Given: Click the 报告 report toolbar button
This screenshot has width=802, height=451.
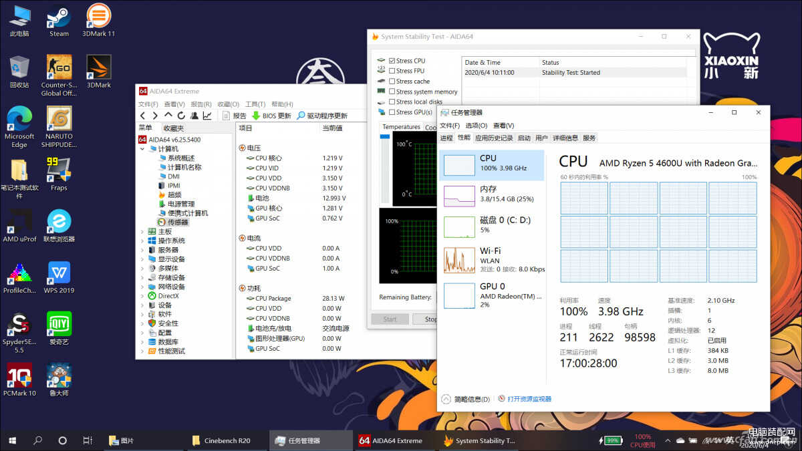Looking at the screenshot, I should pyautogui.click(x=234, y=116).
